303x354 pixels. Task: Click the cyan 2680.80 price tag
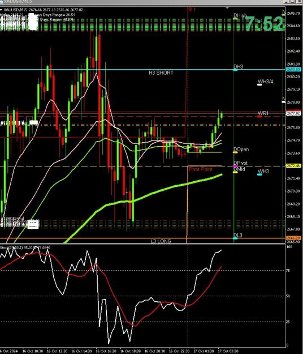293,70
